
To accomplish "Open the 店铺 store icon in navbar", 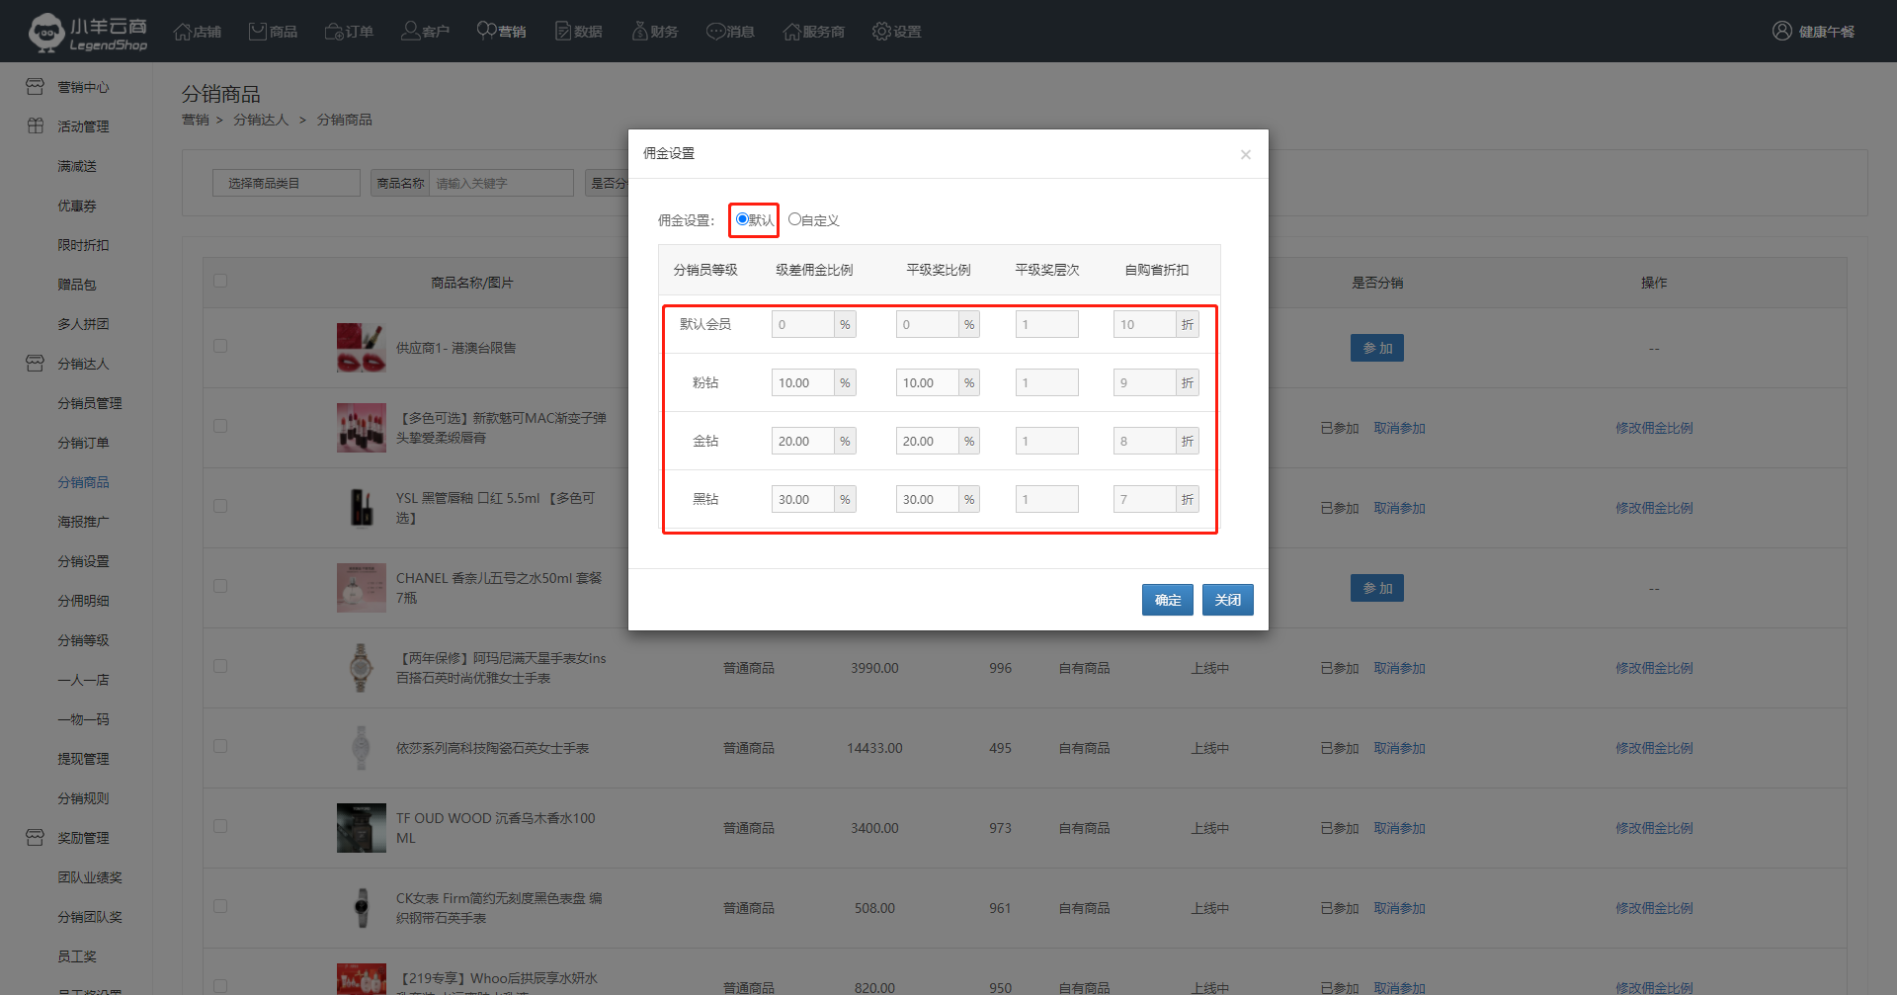I will pyautogui.click(x=183, y=32).
